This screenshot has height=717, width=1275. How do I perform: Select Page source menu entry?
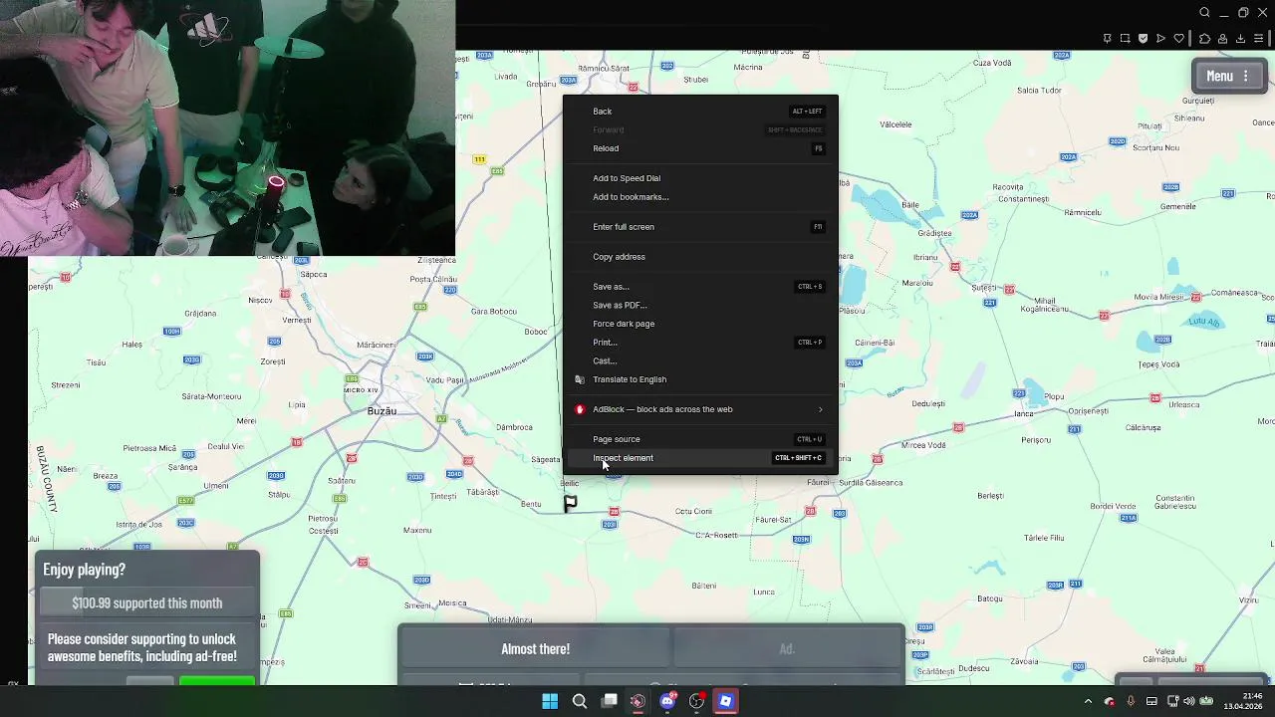[700, 439]
